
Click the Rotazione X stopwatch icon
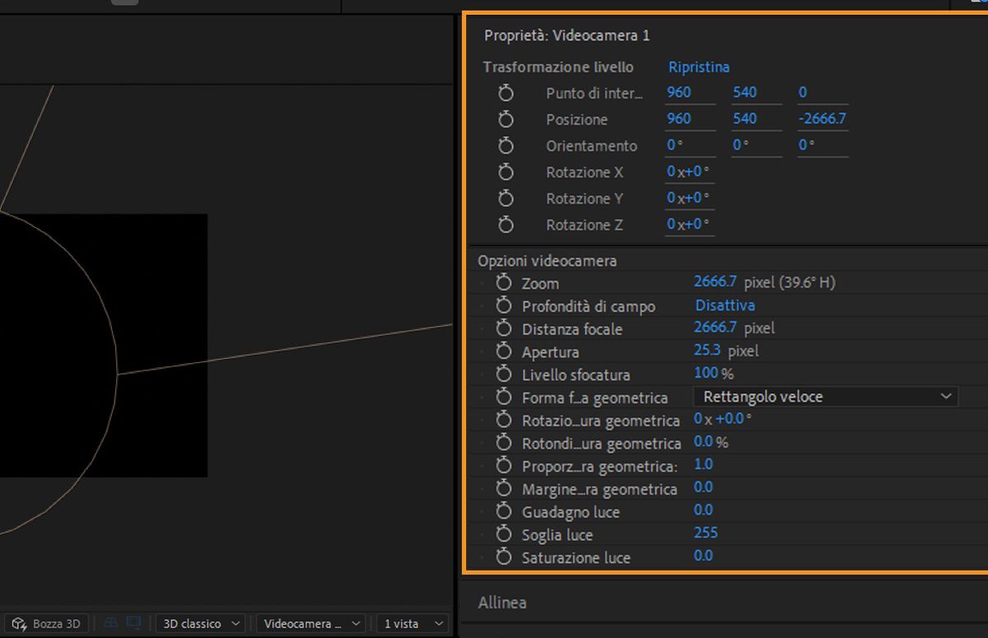tap(506, 172)
